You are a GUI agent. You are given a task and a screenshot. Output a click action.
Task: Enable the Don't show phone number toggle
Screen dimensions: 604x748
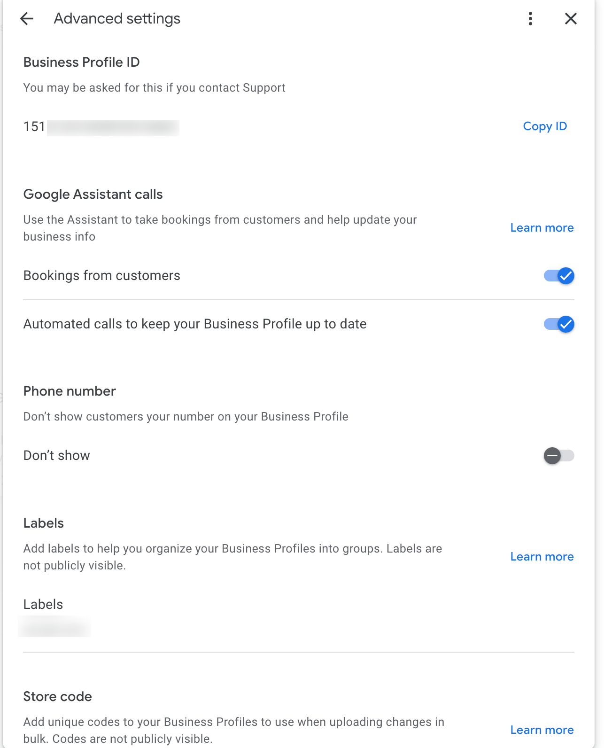coord(559,456)
